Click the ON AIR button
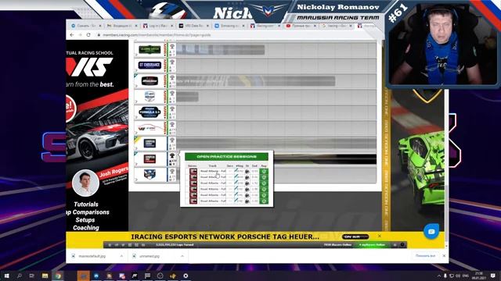This screenshot has height=281, width=501. click(355, 237)
